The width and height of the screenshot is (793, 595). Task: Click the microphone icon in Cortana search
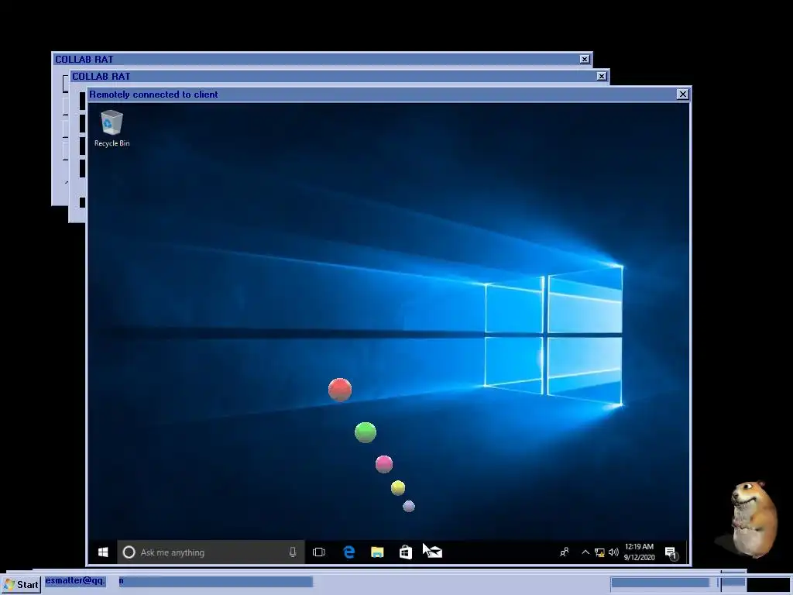pyautogui.click(x=292, y=552)
